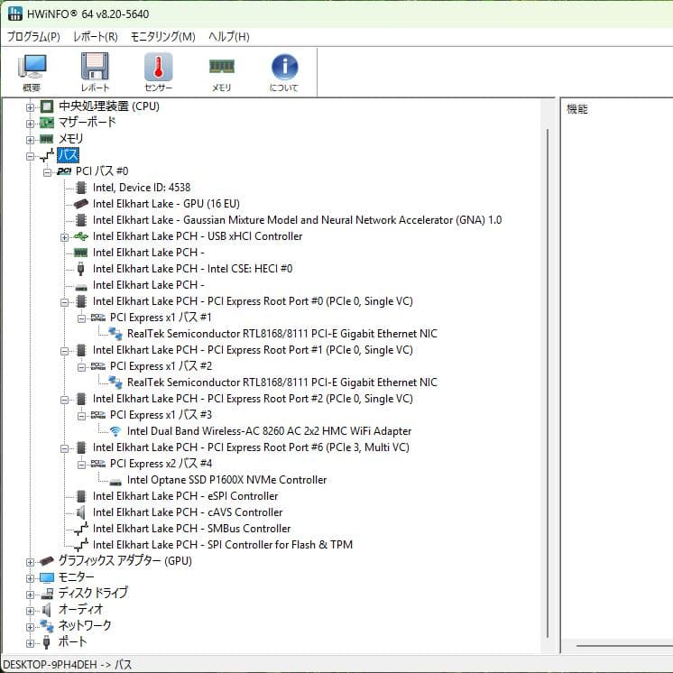Open the モニタリング(M) menu

162,37
